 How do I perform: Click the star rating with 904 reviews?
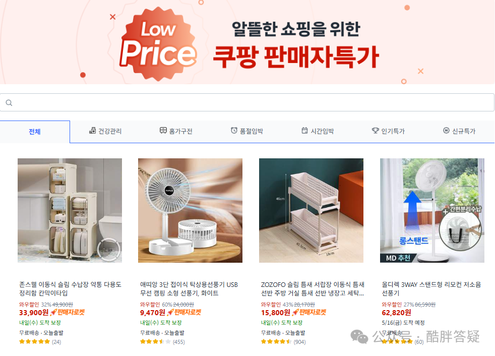[283, 342]
